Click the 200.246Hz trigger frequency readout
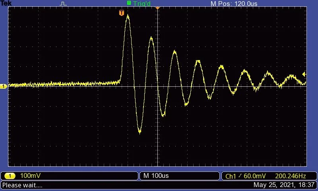This screenshot has height=191, width=318. [x=289, y=176]
